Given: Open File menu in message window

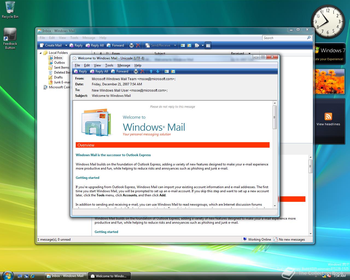Looking at the screenshot, I should 77,65.
